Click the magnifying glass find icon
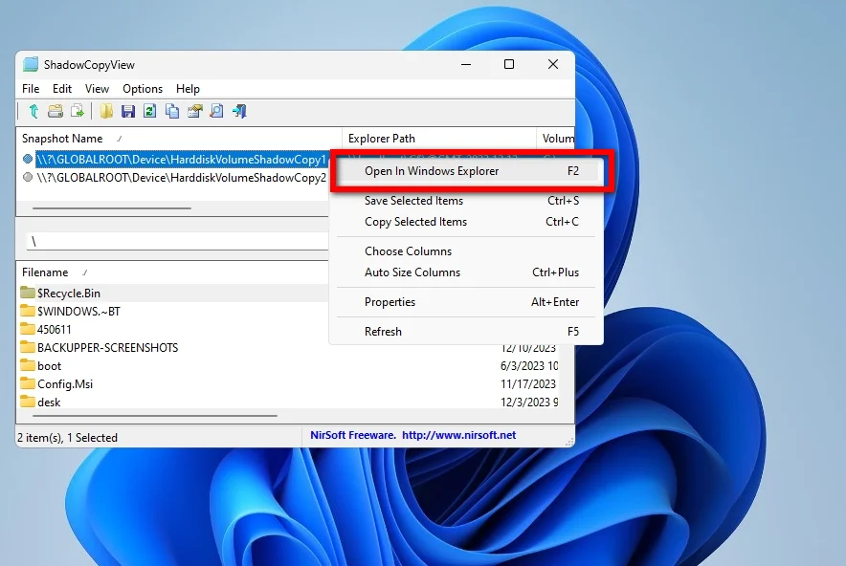 tap(217, 111)
